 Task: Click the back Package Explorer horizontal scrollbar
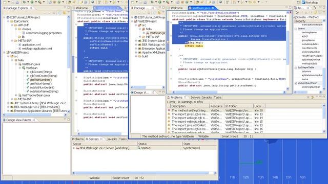(x=35, y=114)
